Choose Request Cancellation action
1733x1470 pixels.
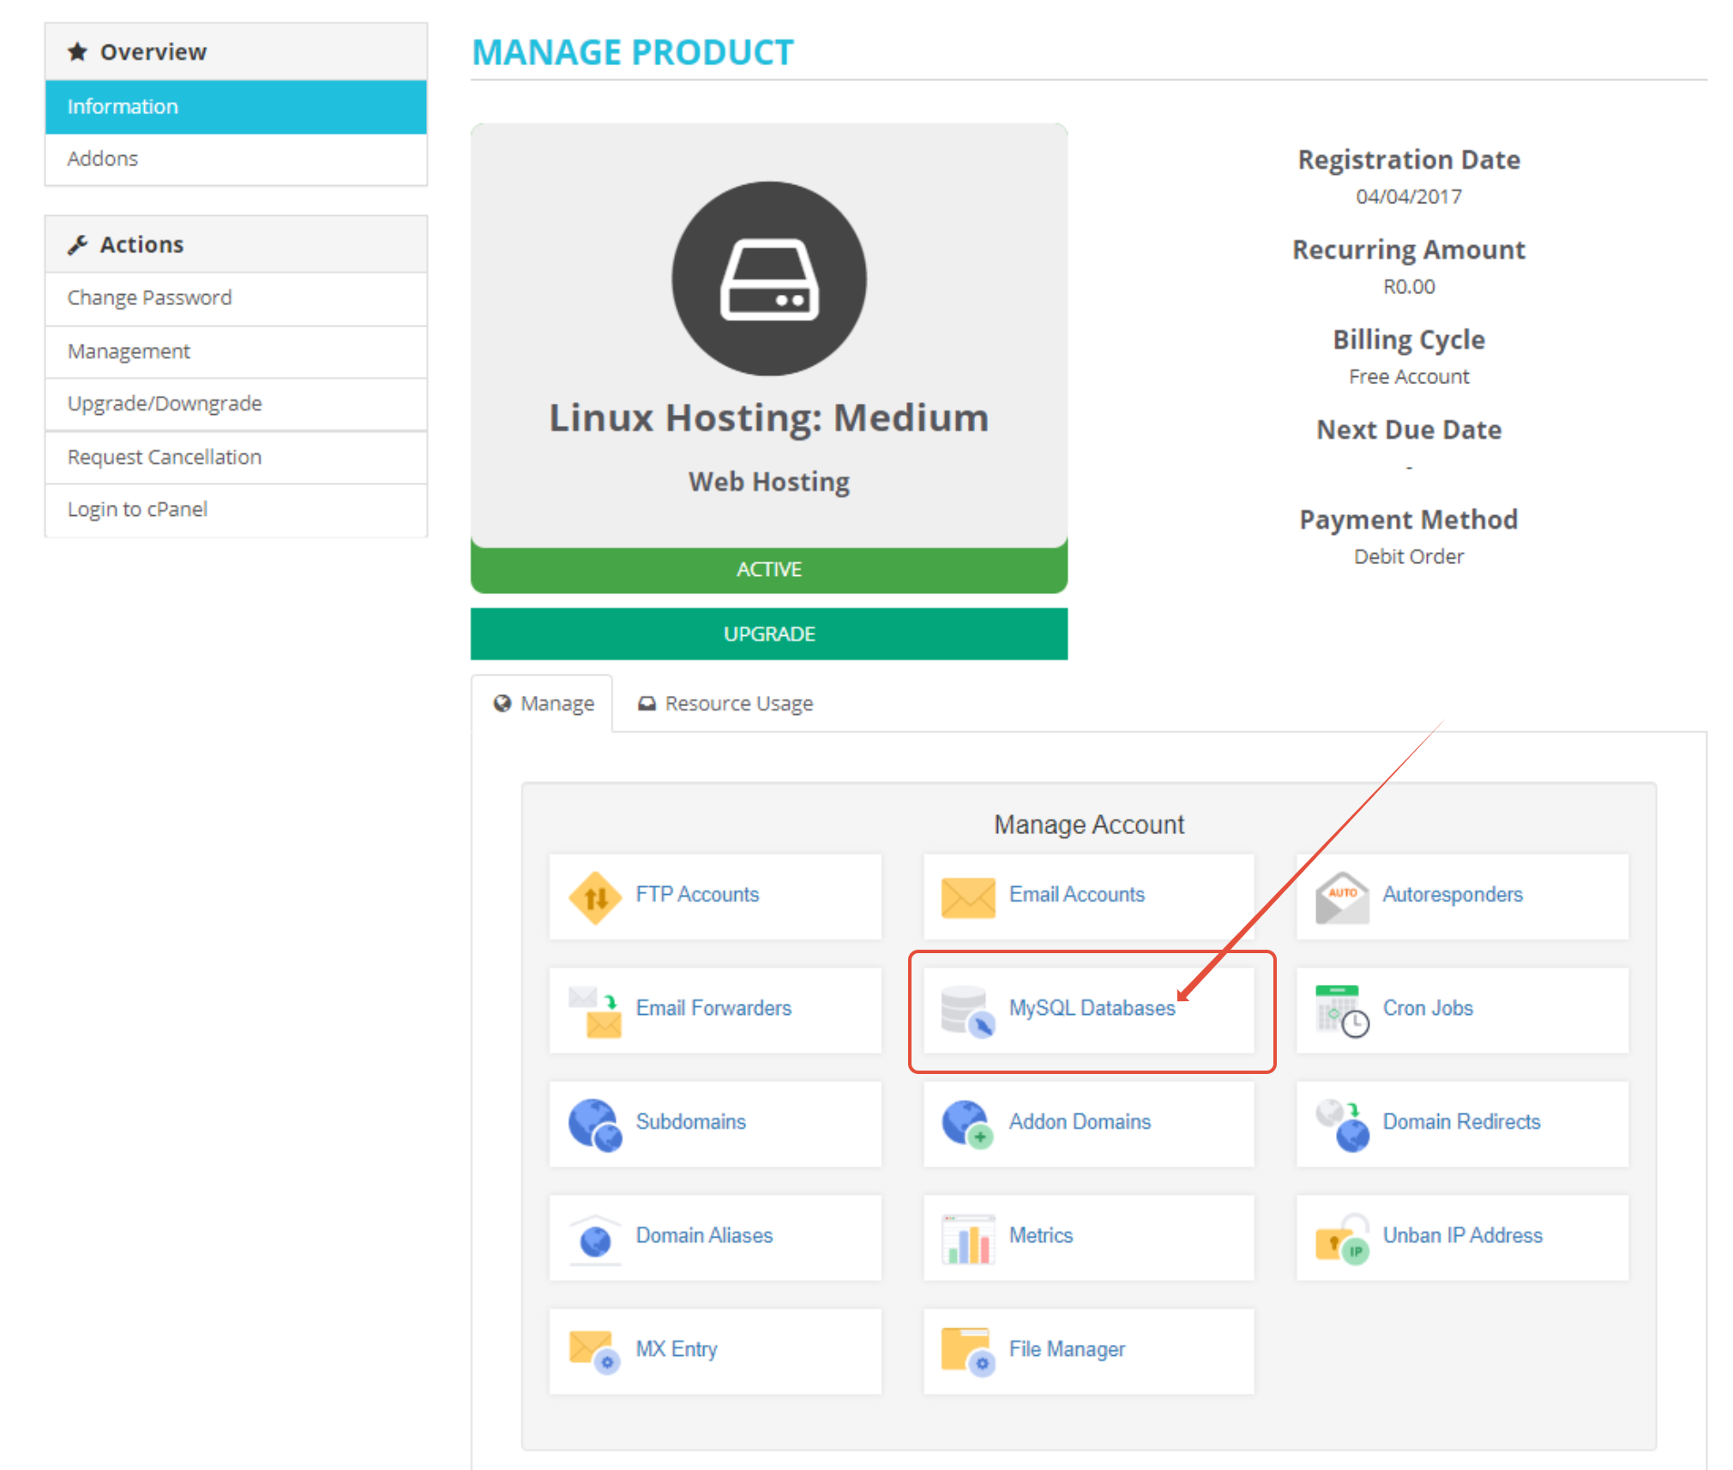165,457
